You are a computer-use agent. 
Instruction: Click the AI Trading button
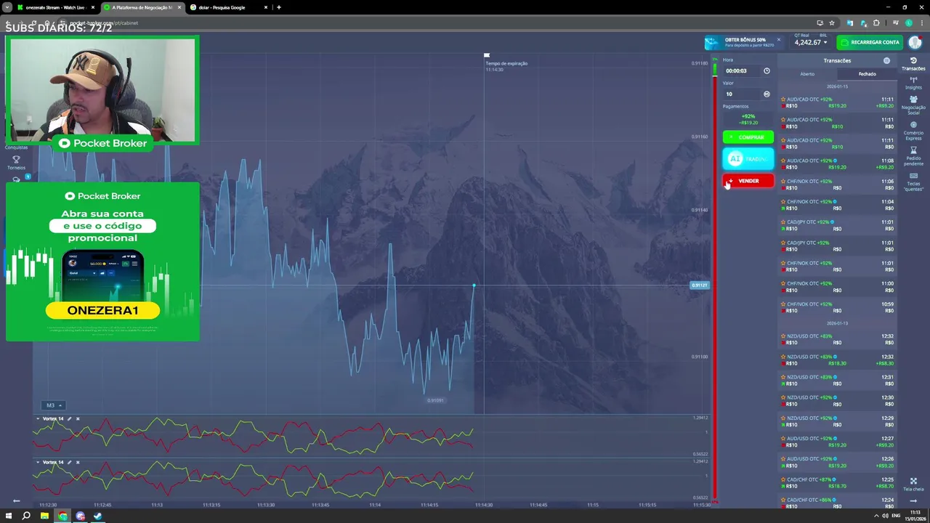pyautogui.click(x=748, y=158)
